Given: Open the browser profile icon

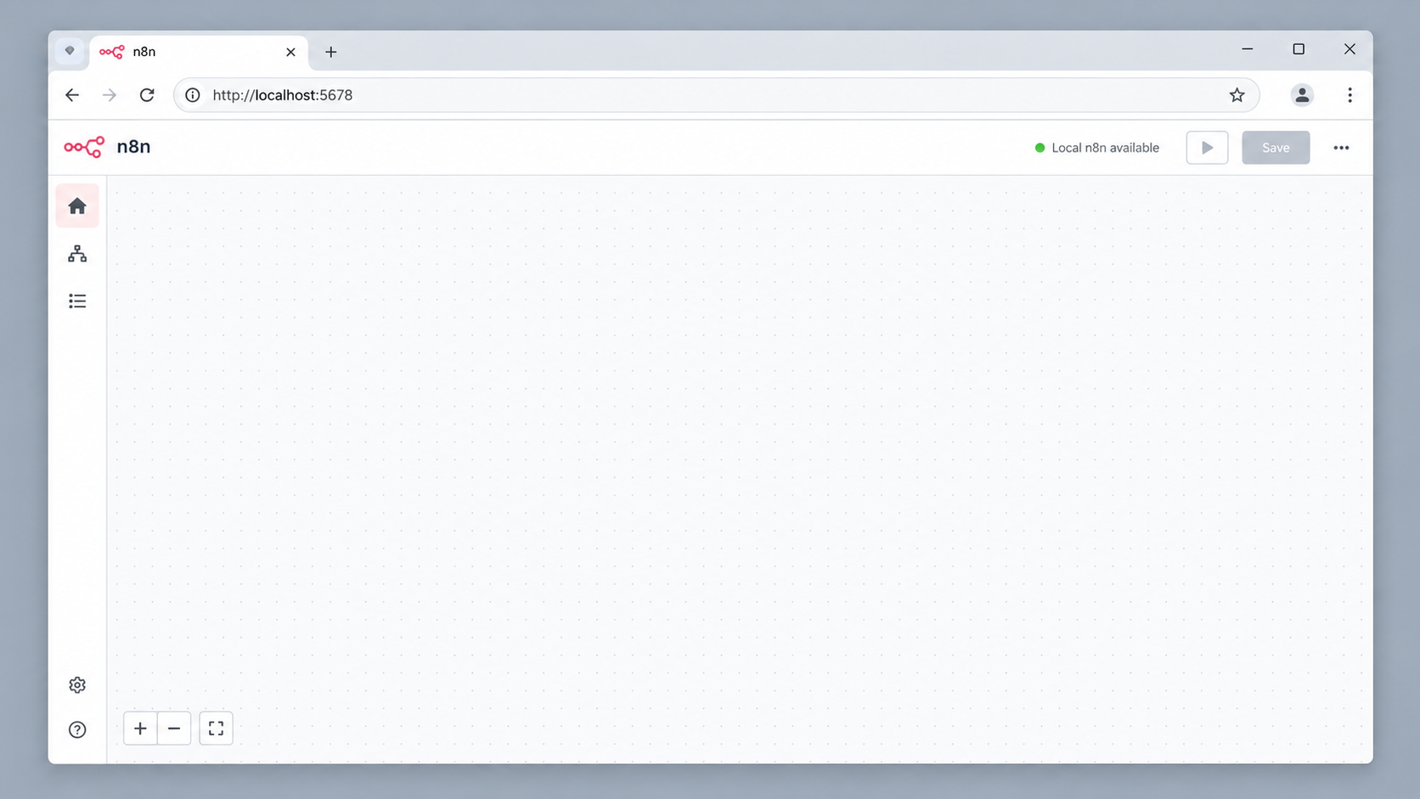Looking at the screenshot, I should [1302, 95].
